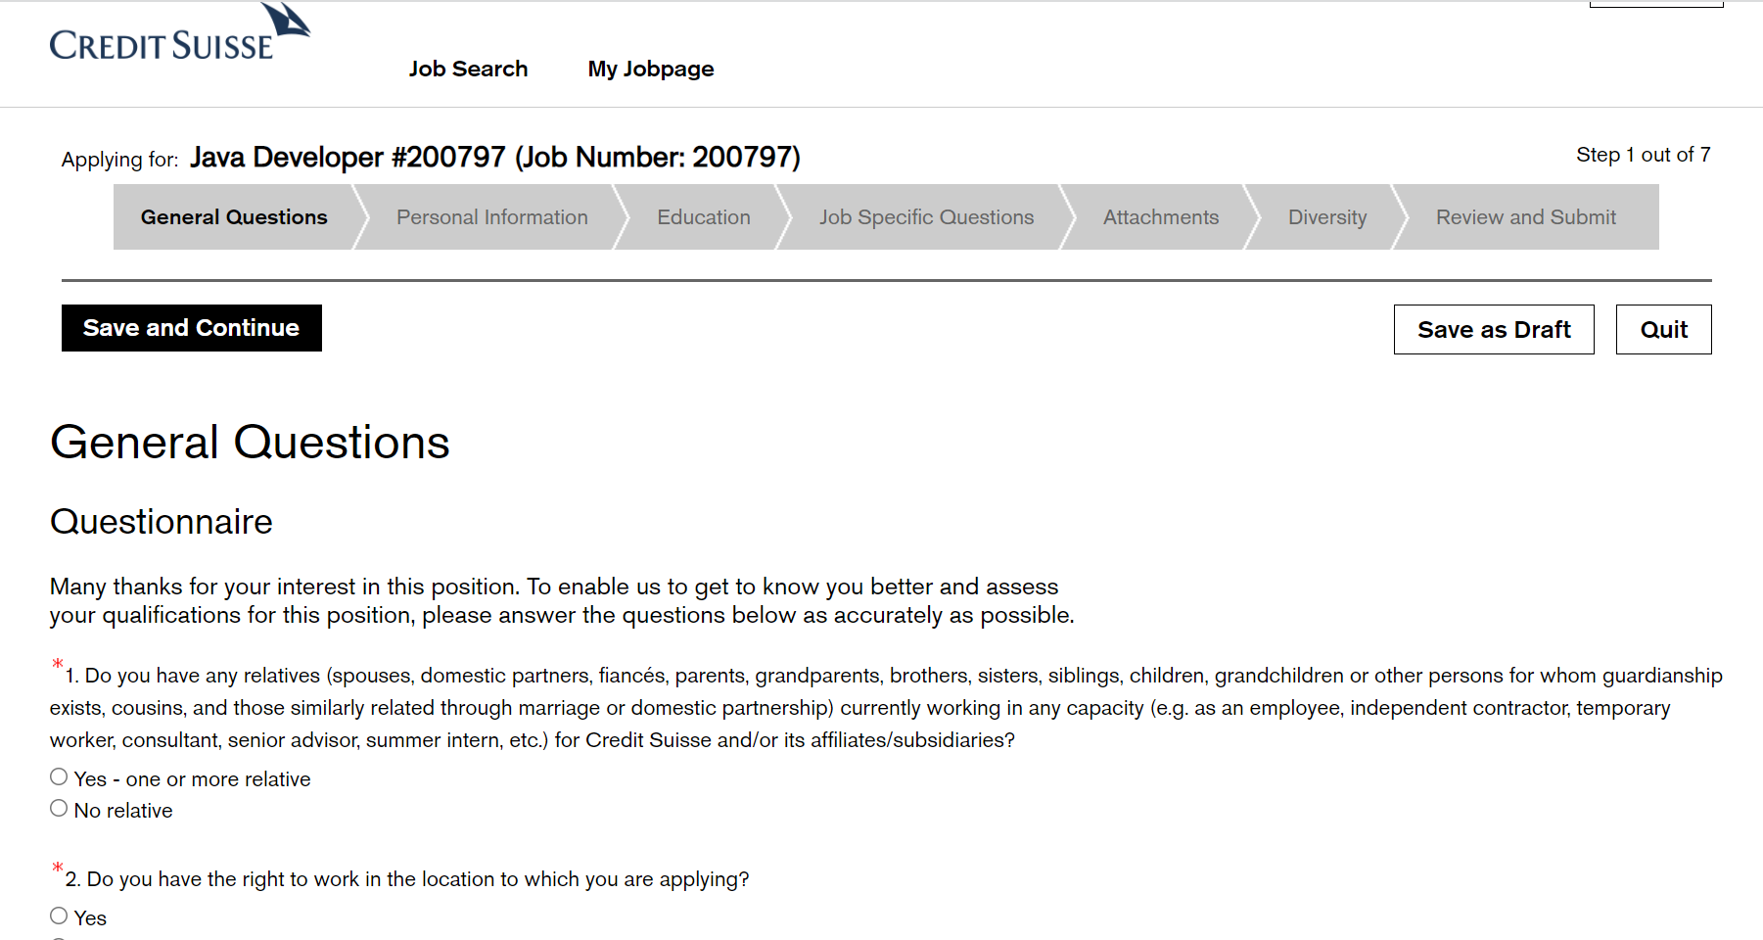
Task: Select Yes for right to work
Action: click(x=59, y=916)
